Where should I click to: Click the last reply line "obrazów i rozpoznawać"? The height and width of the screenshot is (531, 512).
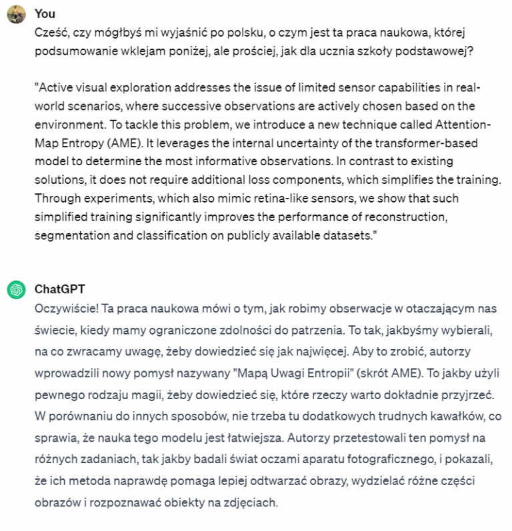pos(155,502)
